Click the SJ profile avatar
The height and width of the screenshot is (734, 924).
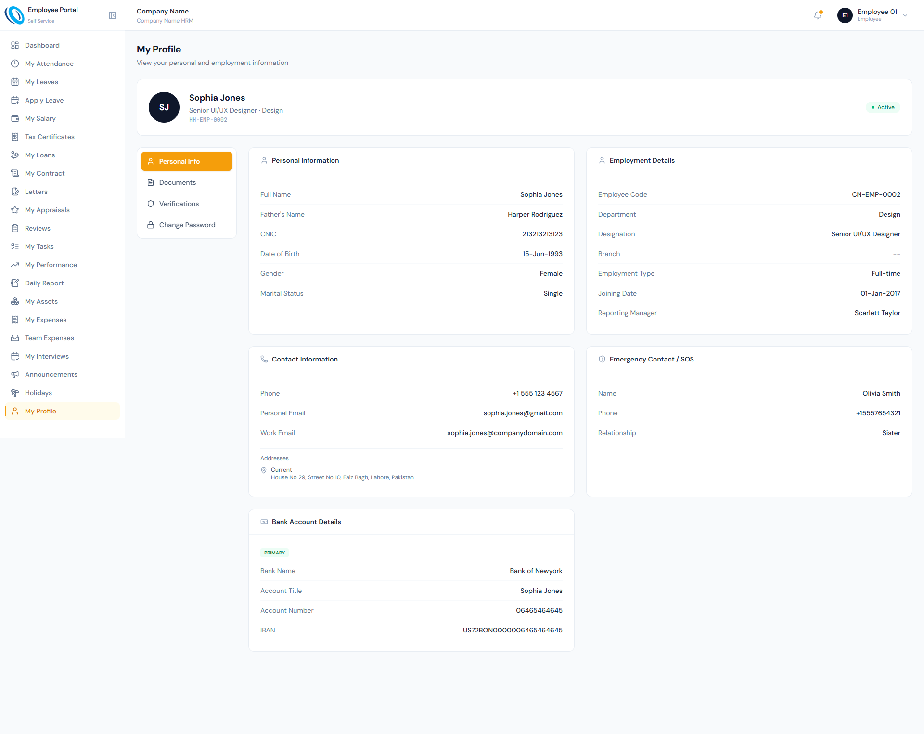click(164, 107)
